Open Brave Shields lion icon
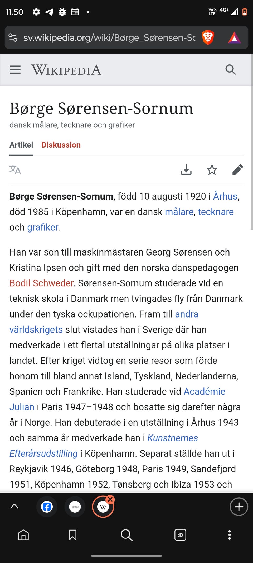253x563 pixels. click(208, 37)
